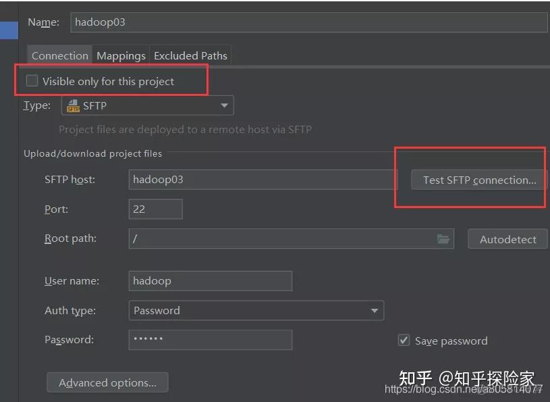Screen dimensions: 550x402
Task: Select the Connection tab
Action: tap(60, 55)
